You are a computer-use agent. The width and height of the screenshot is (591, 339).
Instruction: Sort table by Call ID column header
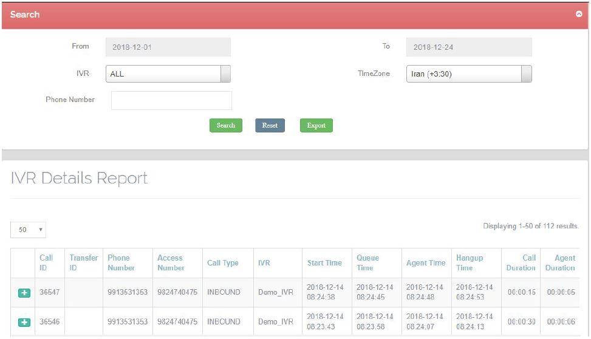(46, 262)
